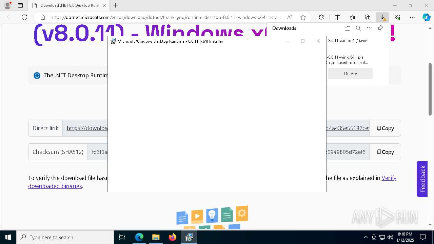Open more options in Downloads panel
Image resolution: width=434 pixels, height=244 pixels.
pyautogui.click(x=369, y=28)
